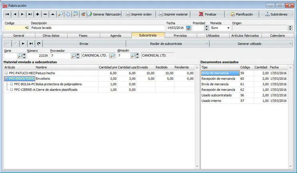Search Serie with magnifier icon

pos(20,56)
